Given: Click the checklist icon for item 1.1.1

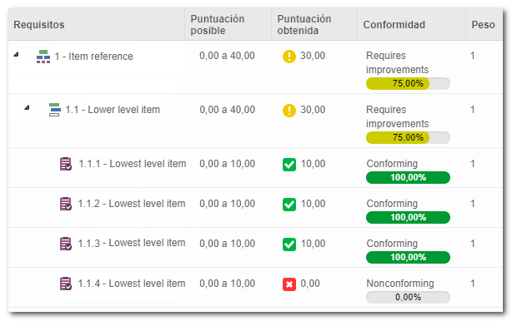Looking at the screenshot, I should (66, 164).
